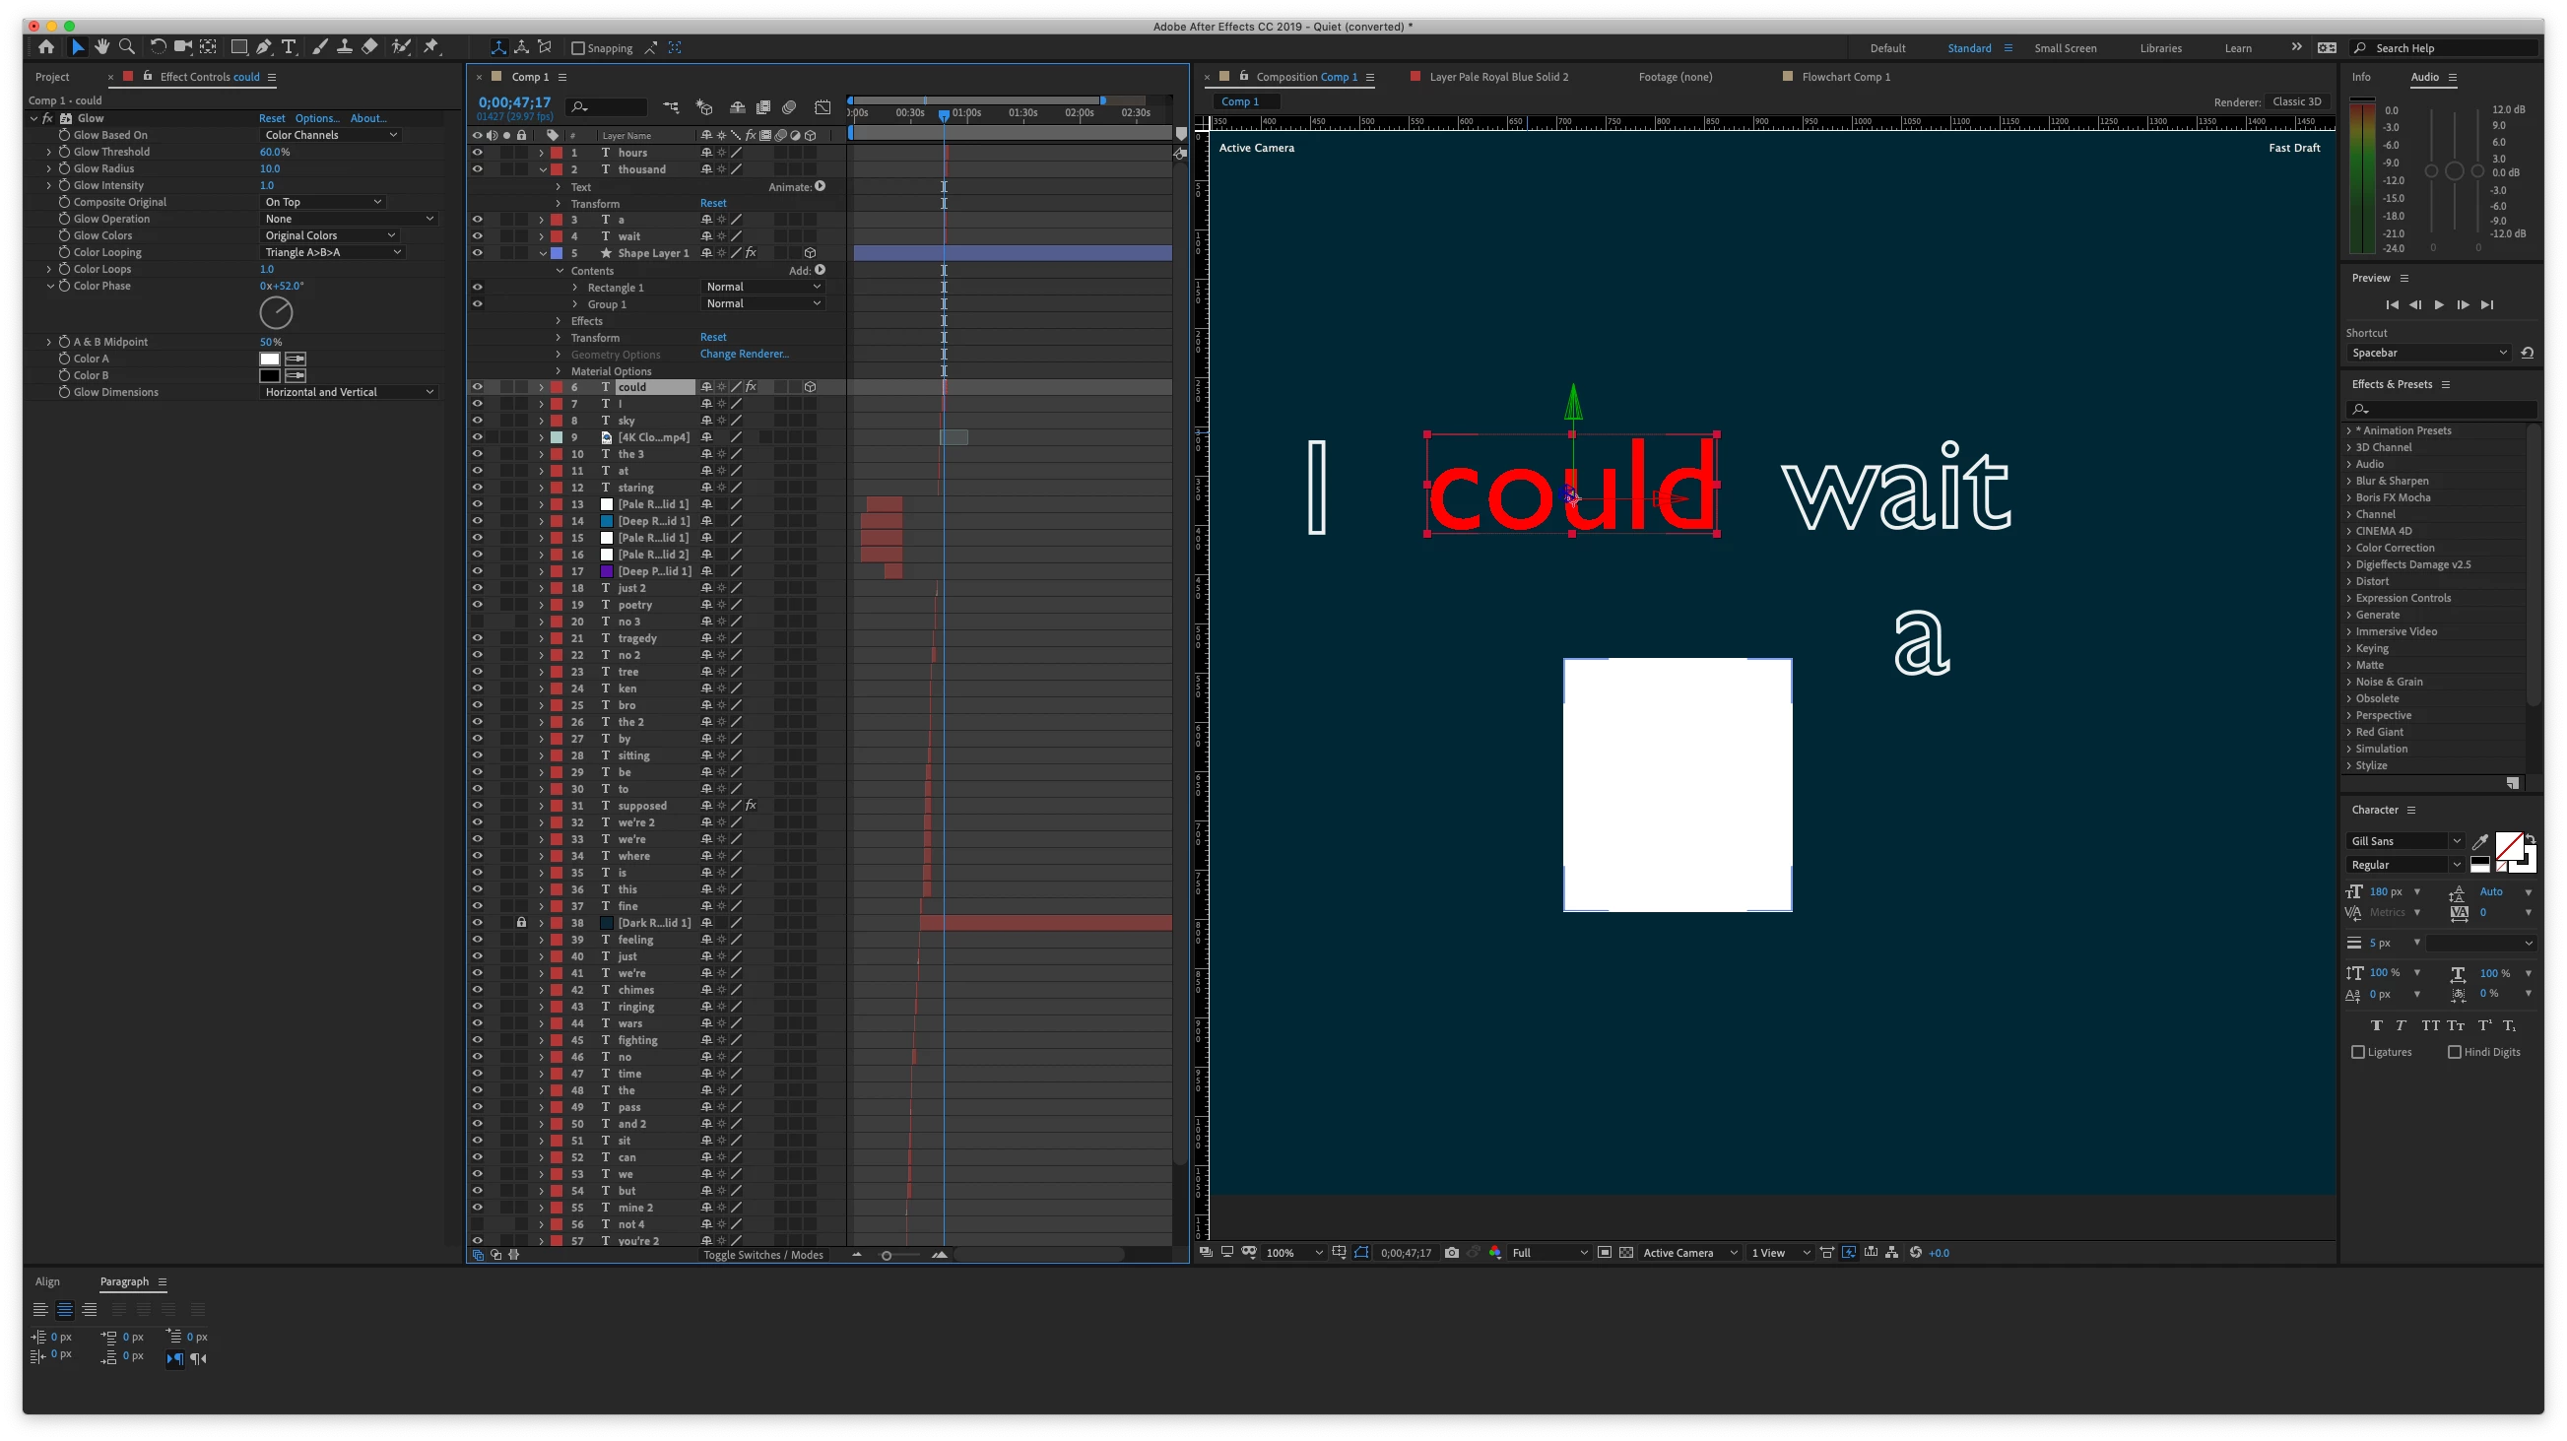Screen dimensions: 2567x1441
Task: Switch to the Project panel tab
Action: (52, 77)
